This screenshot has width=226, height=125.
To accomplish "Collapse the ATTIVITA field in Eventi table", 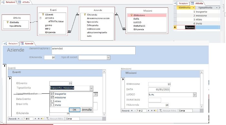I will [x=40, y=18].
